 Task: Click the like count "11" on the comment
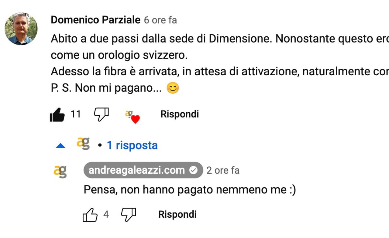(76, 114)
